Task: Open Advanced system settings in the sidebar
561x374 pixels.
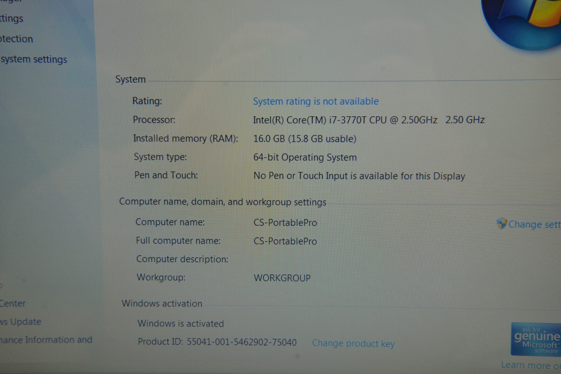Action: pos(34,60)
